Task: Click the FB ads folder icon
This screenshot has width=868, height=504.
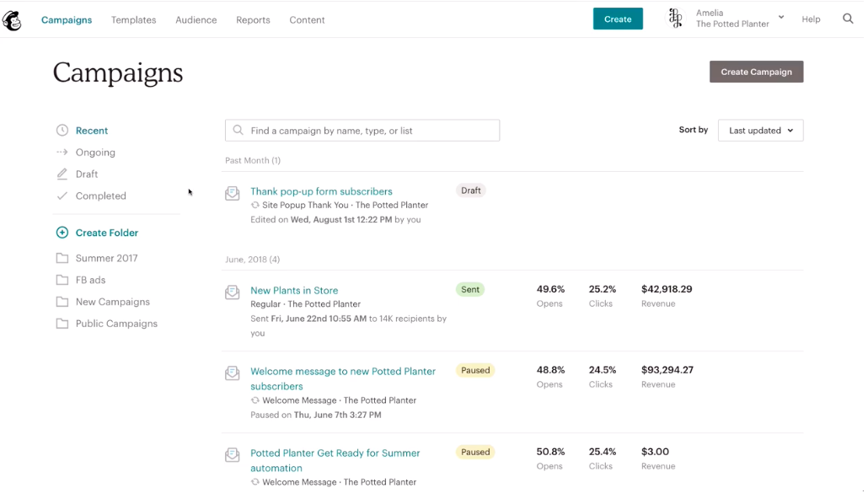Action: [62, 280]
